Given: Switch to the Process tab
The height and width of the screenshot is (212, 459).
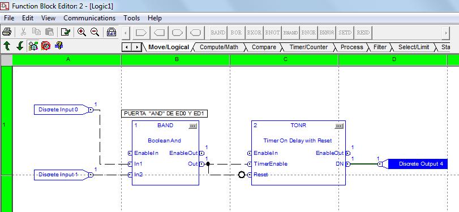Looking at the screenshot, I should point(352,47).
